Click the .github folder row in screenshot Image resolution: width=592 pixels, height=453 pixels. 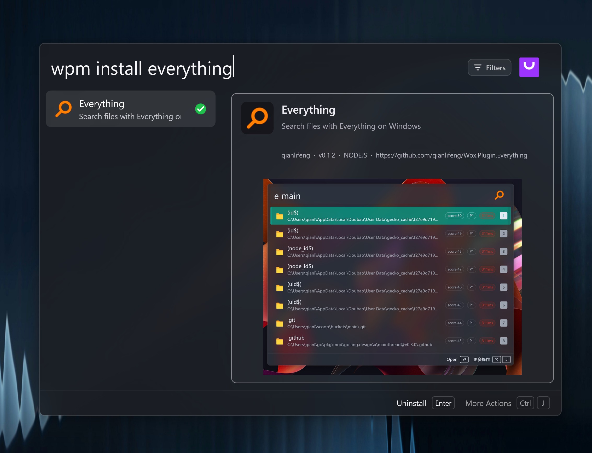point(390,341)
